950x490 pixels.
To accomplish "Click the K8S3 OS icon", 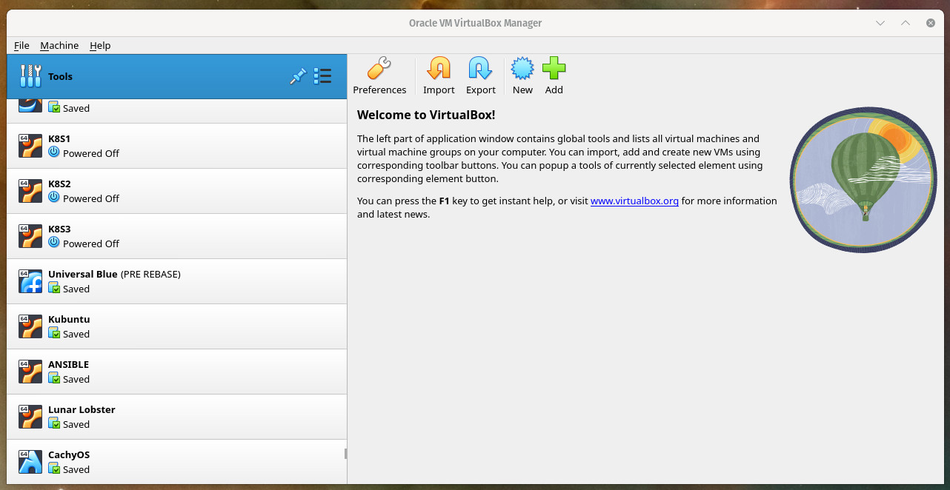I will point(30,236).
